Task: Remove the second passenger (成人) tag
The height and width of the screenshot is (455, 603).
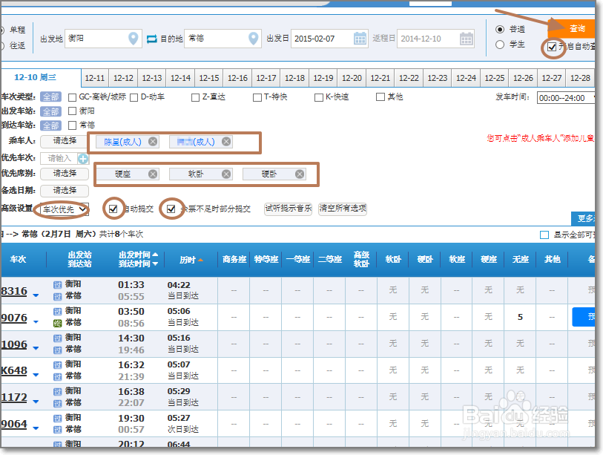Action: 226,142
